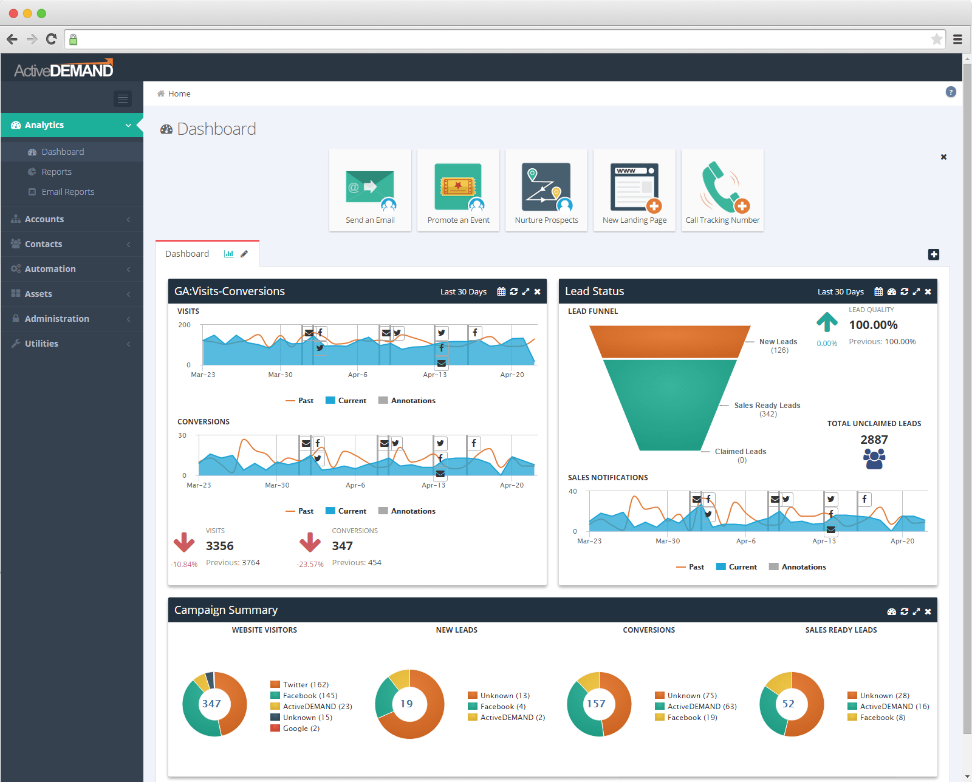Toggle Past series in Sales Notifications legend

(x=690, y=567)
